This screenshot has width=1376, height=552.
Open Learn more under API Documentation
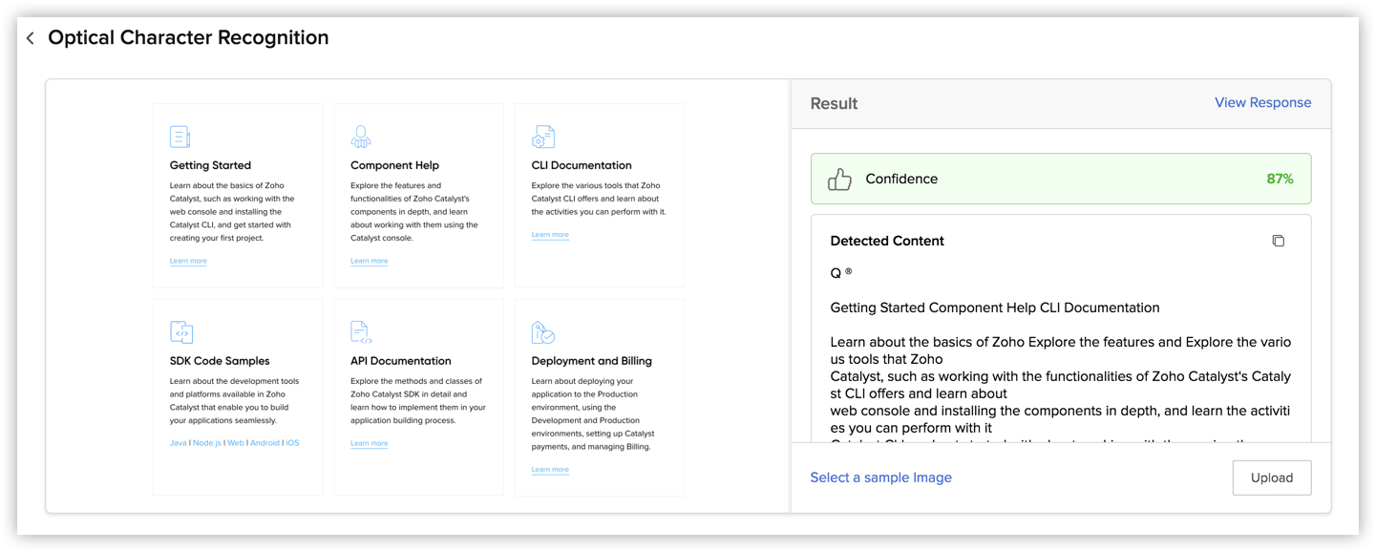pos(369,443)
